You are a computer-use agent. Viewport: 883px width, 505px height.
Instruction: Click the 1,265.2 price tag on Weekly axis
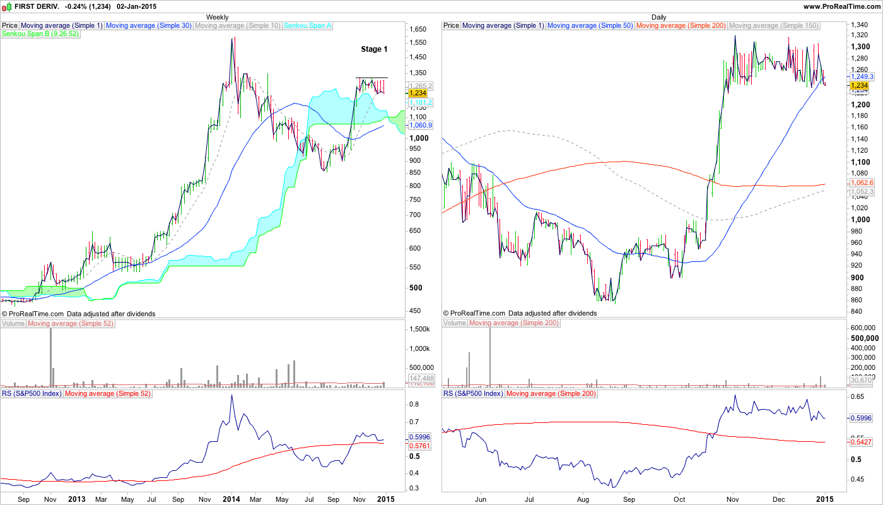[x=420, y=86]
